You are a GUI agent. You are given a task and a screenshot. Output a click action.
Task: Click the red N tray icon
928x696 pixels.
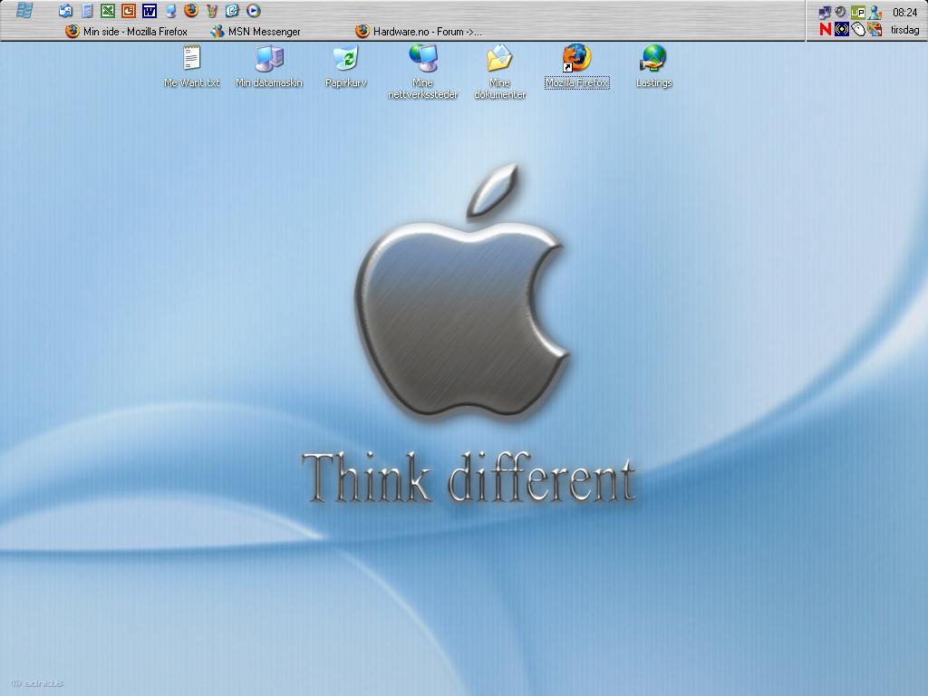point(825,29)
